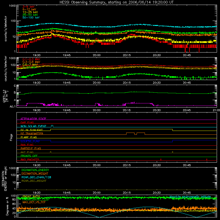Click the Flags axis title
The image size is (220, 220).
click(x=11, y=137)
